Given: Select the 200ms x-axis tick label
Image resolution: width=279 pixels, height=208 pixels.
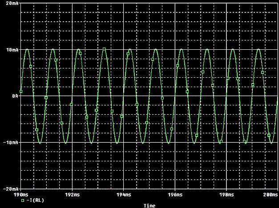Looking at the screenshot, I should [x=269, y=195].
